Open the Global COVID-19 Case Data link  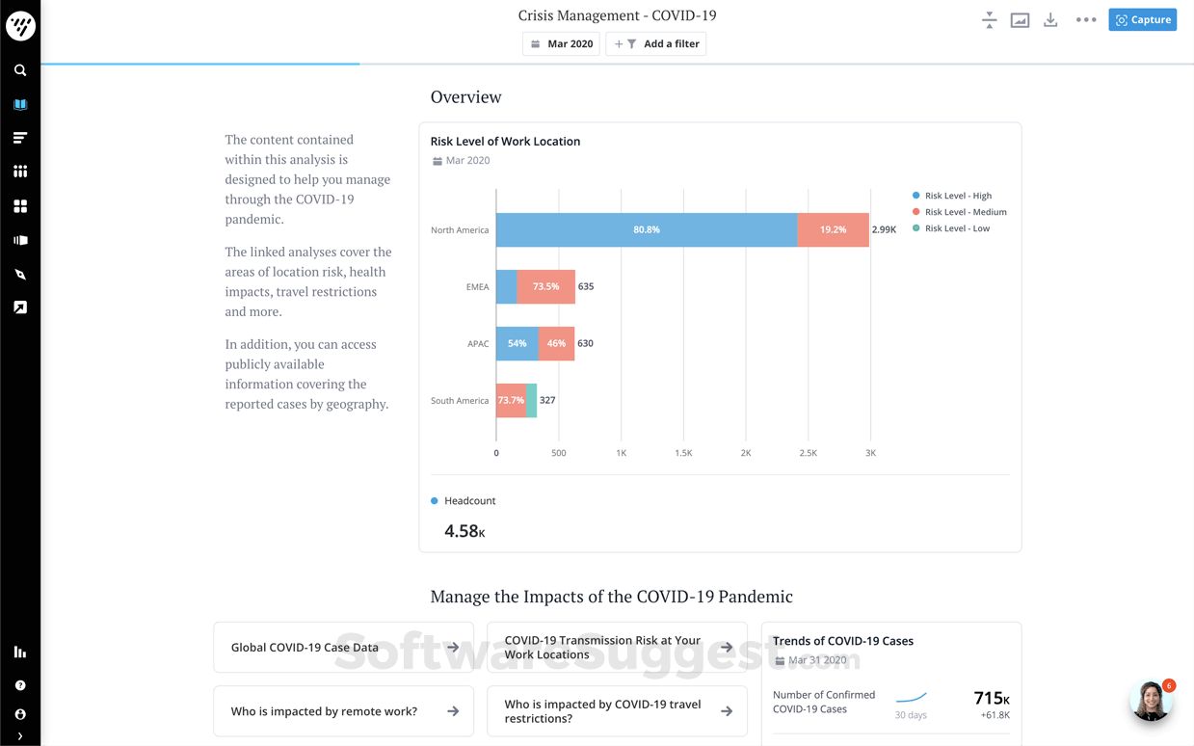pos(343,647)
